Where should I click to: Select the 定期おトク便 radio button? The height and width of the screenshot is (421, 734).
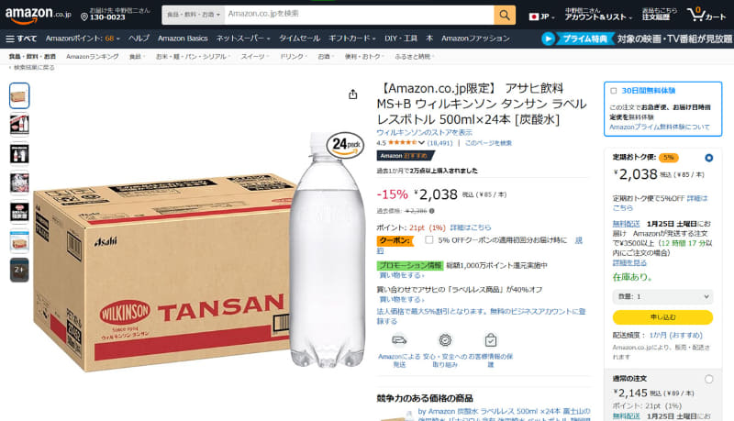click(x=708, y=158)
